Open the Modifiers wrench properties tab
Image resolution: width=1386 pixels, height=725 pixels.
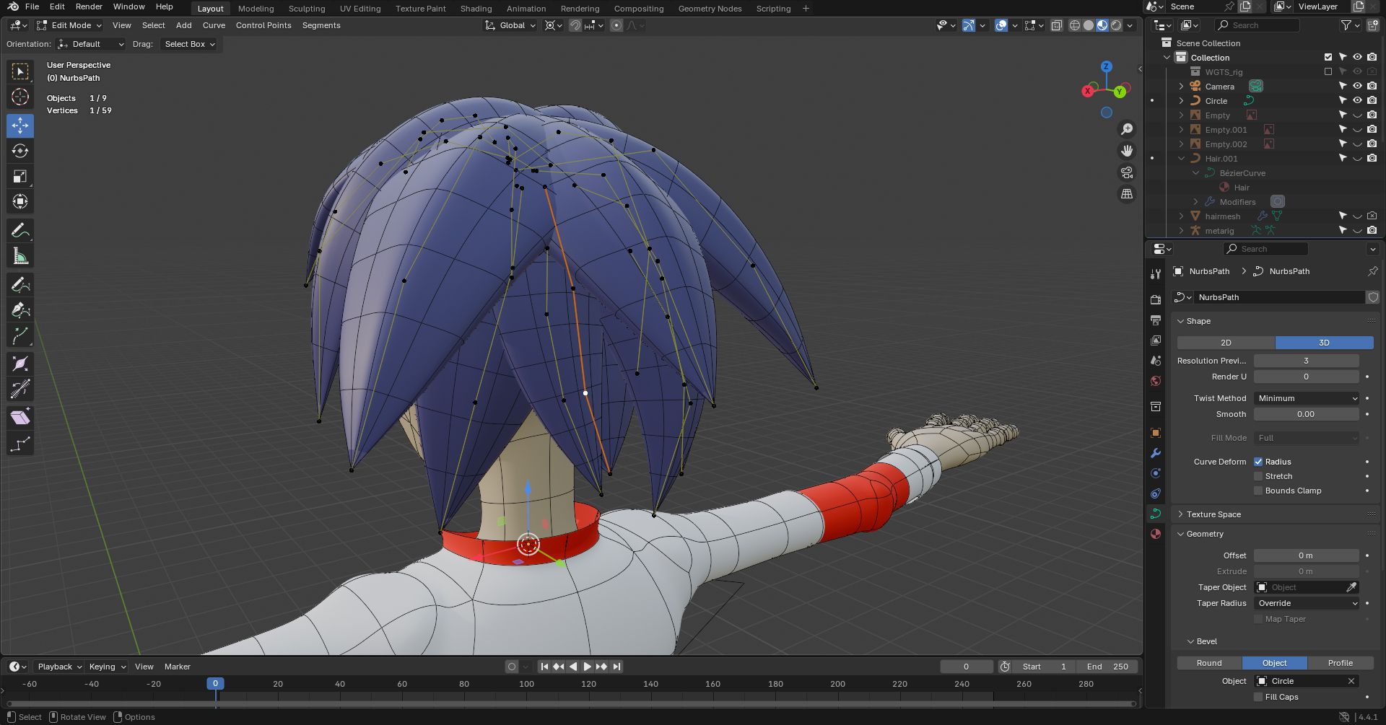[x=1156, y=453]
